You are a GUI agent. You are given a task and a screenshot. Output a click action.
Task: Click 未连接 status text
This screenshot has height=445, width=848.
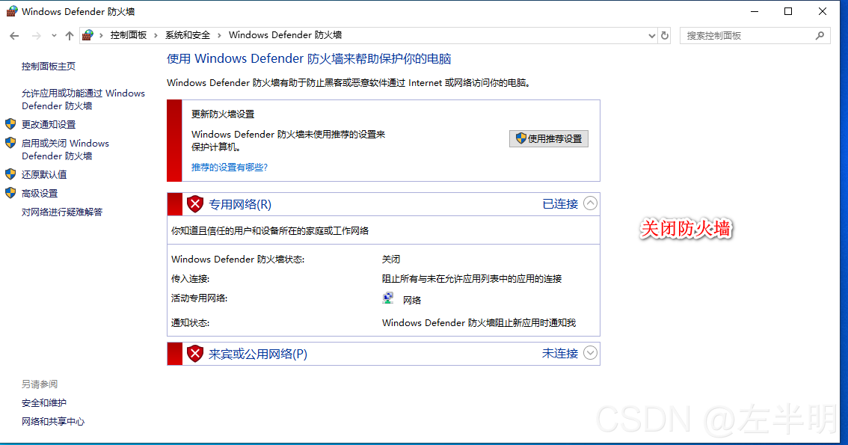[560, 354]
